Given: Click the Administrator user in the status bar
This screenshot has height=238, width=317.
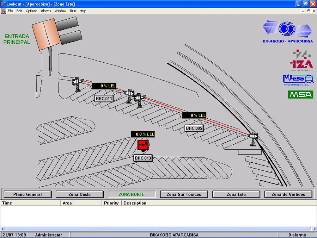Looking at the screenshot, I should coord(49,235).
